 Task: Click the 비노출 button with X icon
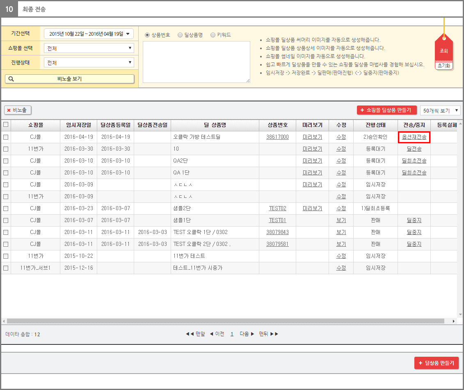(18, 110)
